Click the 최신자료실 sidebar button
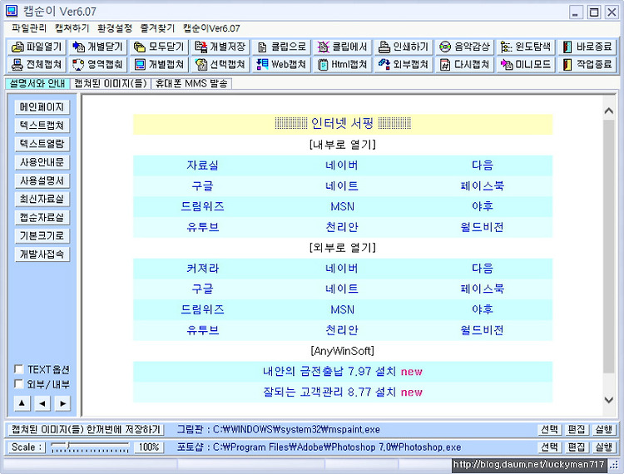The image size is (624, 474). tap(42, 199)
